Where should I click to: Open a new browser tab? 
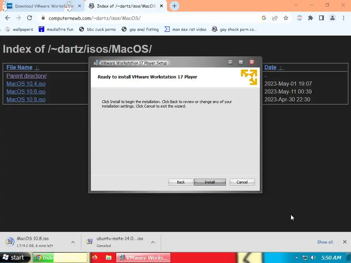click(x=174, y=6)
